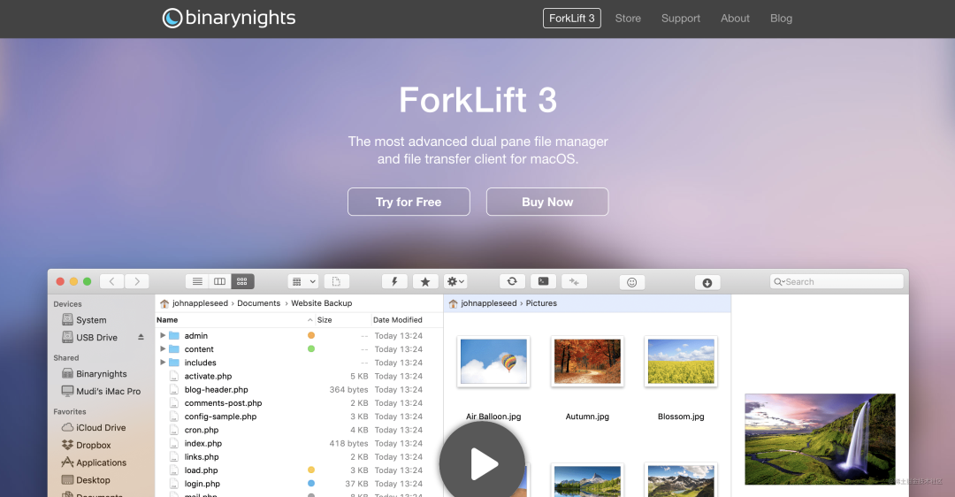Open Desktop in Favorites
This screenshot has width=955, height=497.
pos(86,480)
